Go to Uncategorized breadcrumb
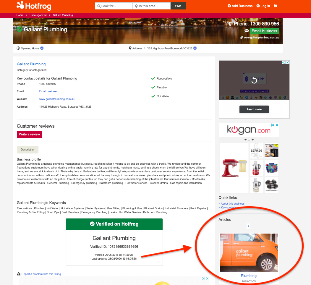311x285 pixels. [x=38, y=15]
